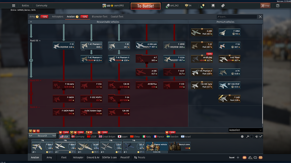Viewport: 291px width, 163px height.
Task: Select the premium F-14D pack aircraft
Action: [230, 99]
